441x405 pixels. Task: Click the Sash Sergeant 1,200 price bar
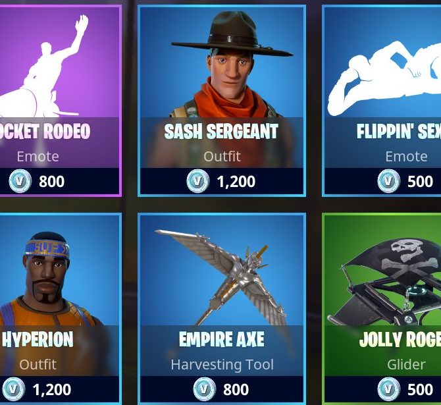(x=222, y=181)
